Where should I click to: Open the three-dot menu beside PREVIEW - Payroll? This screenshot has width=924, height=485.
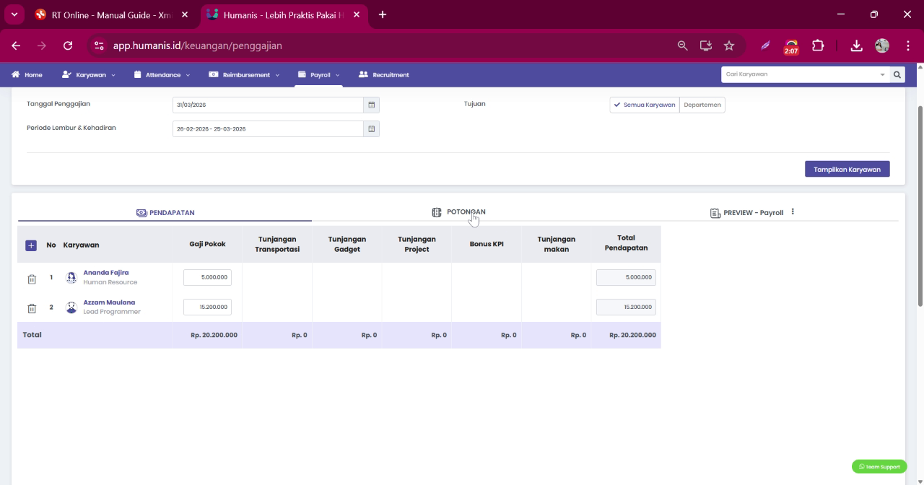click(793, 212)
